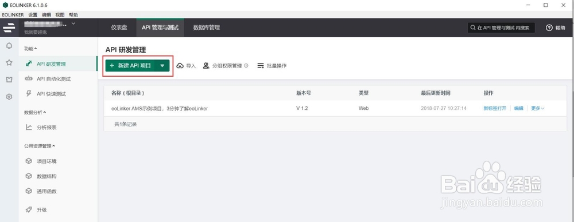Click the search magnifier icon
The height and width of the screenshot is (222, 574).
click(x=473, y=27)
